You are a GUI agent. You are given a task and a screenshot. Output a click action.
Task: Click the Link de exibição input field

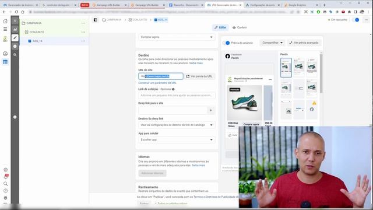[x=177, y=95]
